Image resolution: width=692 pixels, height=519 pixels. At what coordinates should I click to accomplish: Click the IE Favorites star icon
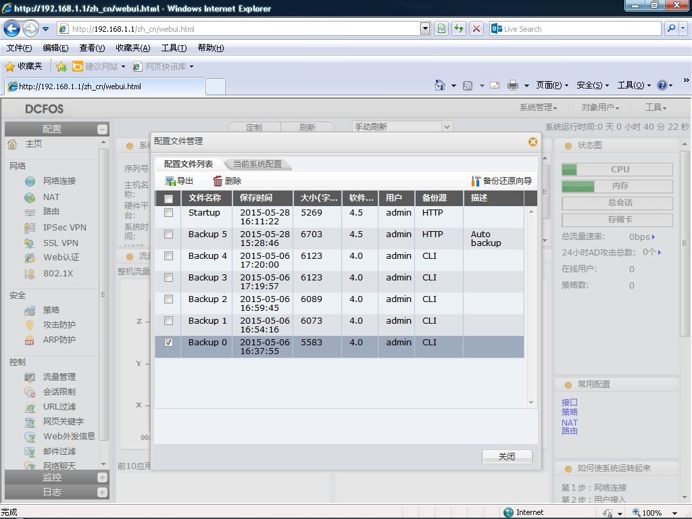[10, 66]
